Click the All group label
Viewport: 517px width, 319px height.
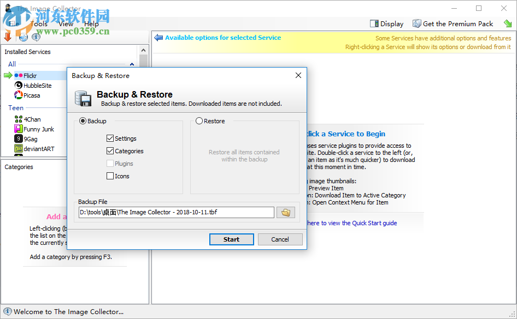[x=12, y=64]
